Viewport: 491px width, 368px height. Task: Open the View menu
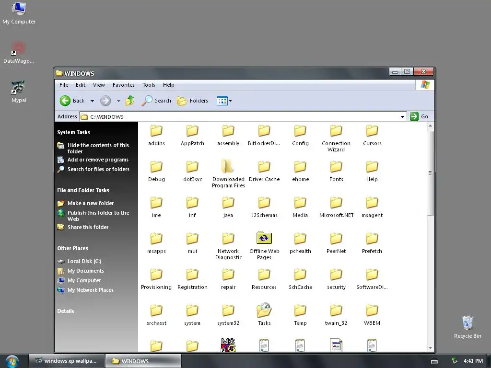pyautogui.click(x=99, y=85)
